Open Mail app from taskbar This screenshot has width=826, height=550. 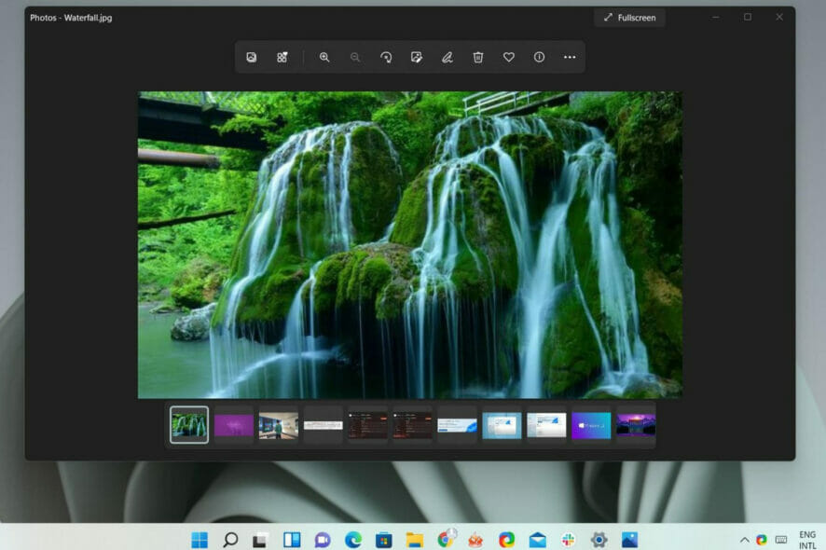coord(537,540)
